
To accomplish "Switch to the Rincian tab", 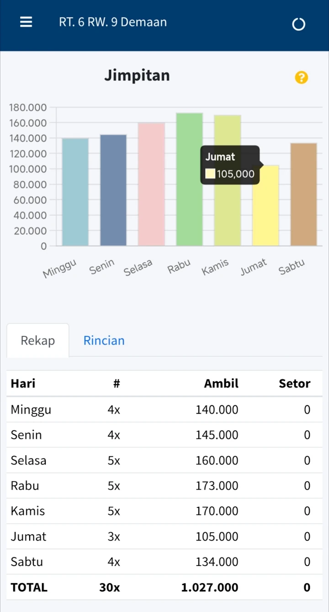I will click(104, 341).
